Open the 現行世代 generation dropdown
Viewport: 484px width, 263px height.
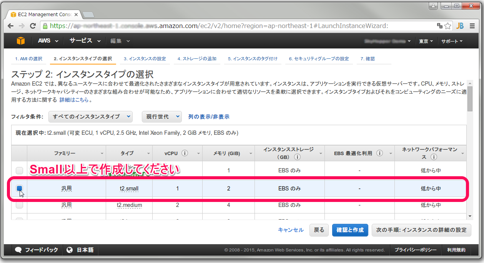[161, 116]
